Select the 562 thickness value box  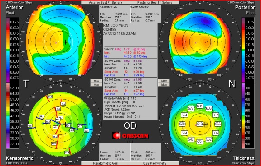[209, 139]
